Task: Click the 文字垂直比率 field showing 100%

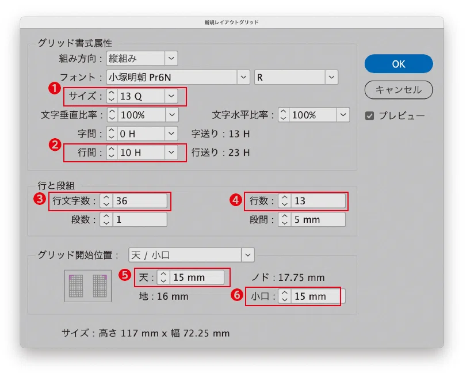Action: [x=141, y=115]
